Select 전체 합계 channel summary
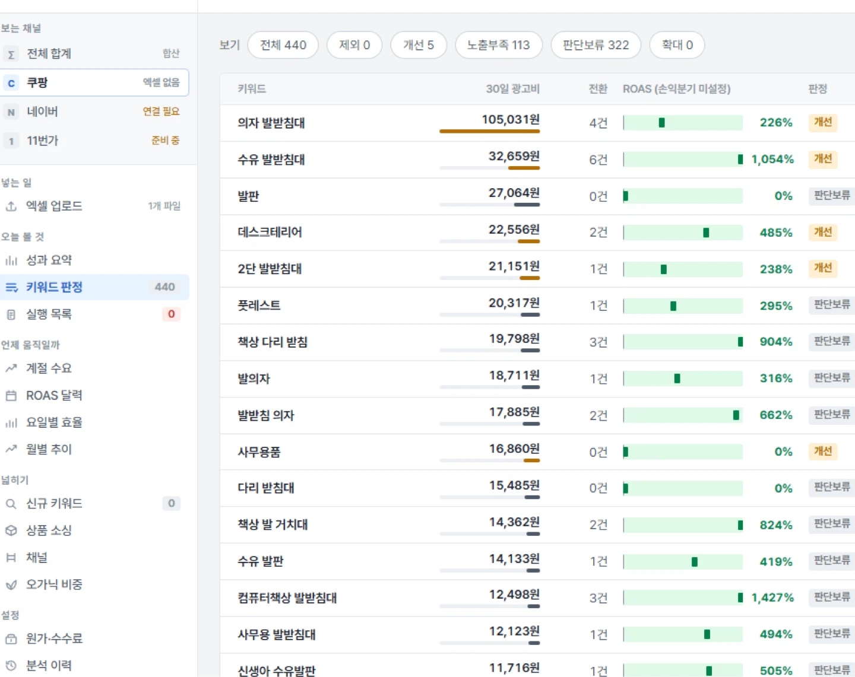The width and height of the screenshot is (855, 677). (94, 54)
